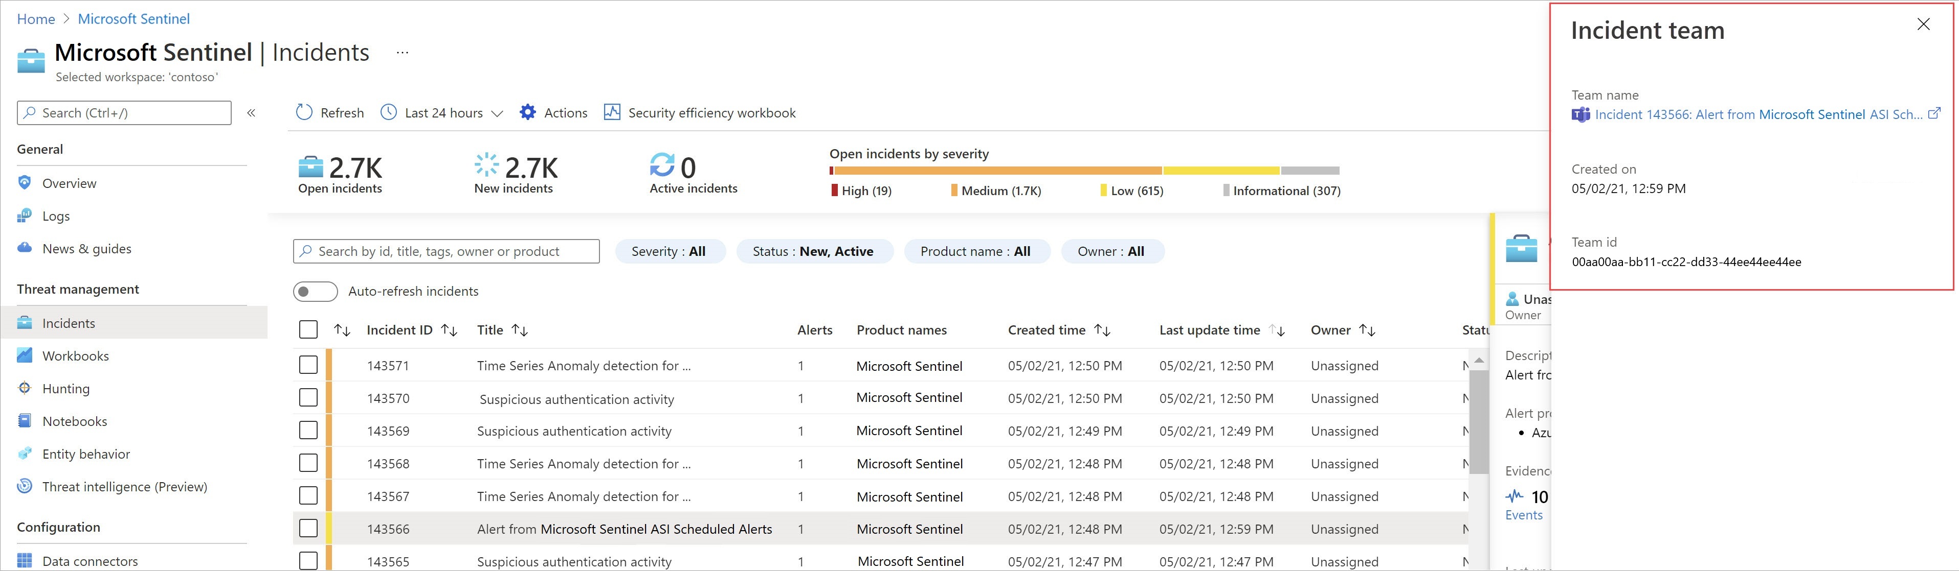The width and height of the screenshot is (1959, 571).
Task: Toggle Auto-refresh incidents switch
Action: [315, 292]
